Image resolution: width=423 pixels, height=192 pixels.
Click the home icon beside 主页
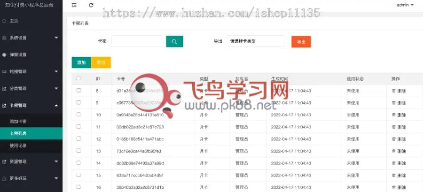4,21
